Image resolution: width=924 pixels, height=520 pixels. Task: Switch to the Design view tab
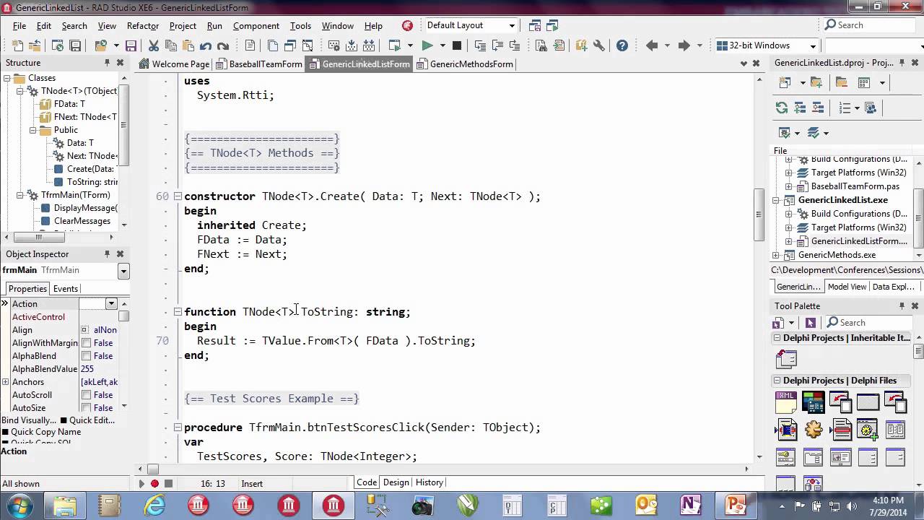(x=396, y=482)
